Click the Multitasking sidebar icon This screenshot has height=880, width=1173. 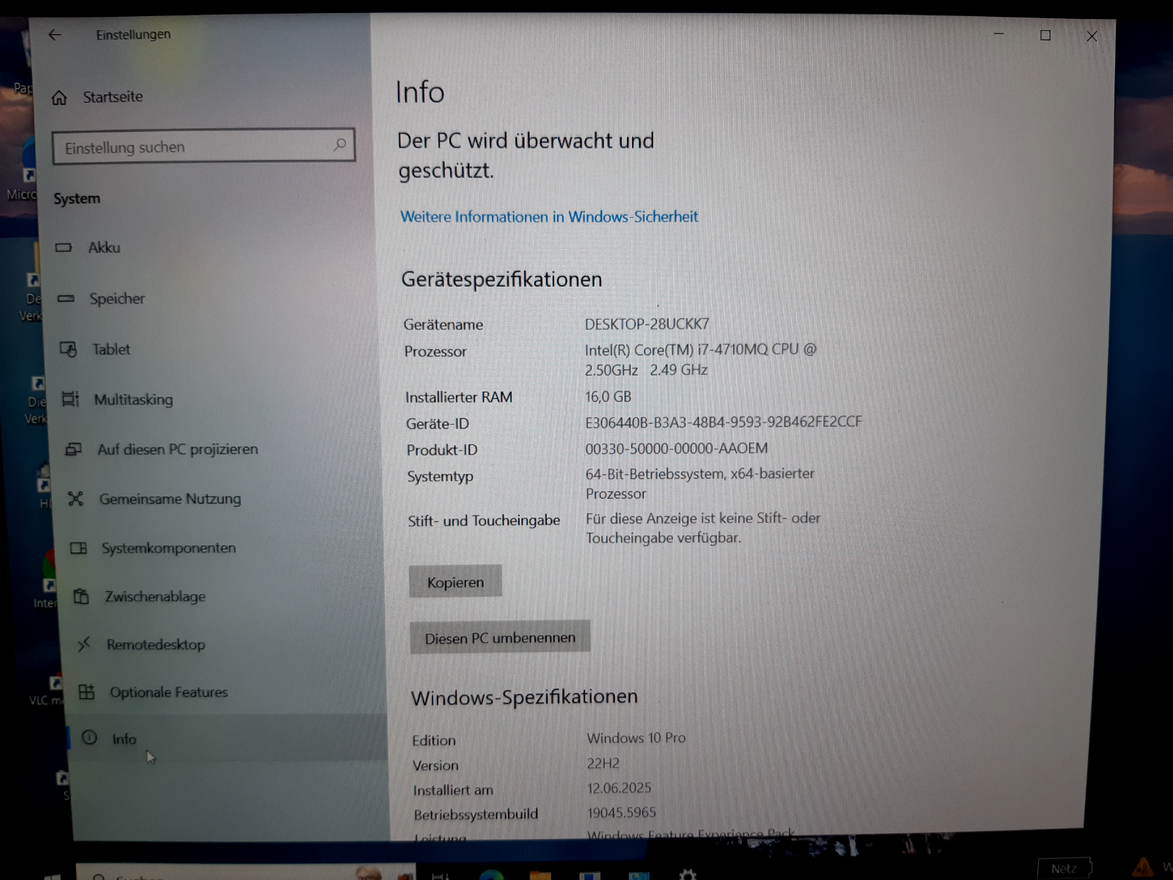(70, 399)
